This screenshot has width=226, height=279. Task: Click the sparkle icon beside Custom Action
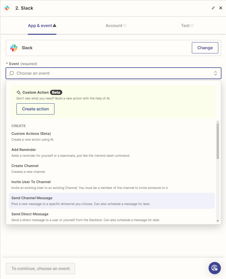click(19, 92)
